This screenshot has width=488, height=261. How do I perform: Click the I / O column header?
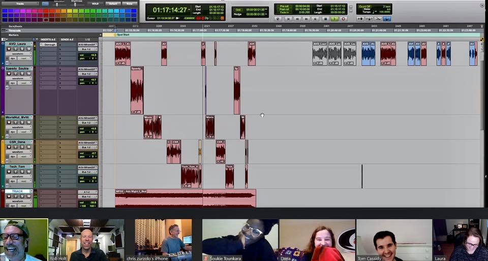coord(87,40)
